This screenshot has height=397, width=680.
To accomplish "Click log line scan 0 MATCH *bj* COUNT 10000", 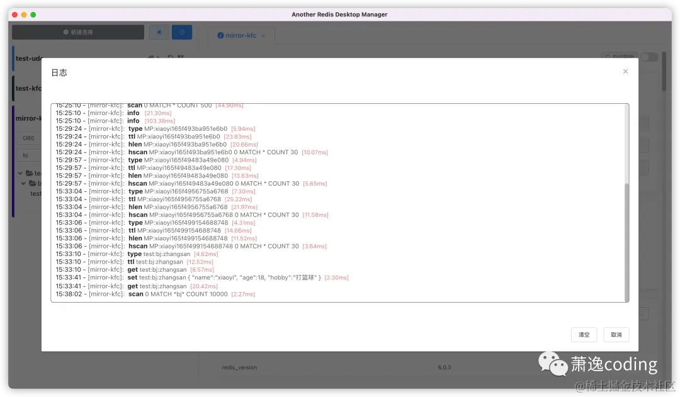I will [156, 294].
